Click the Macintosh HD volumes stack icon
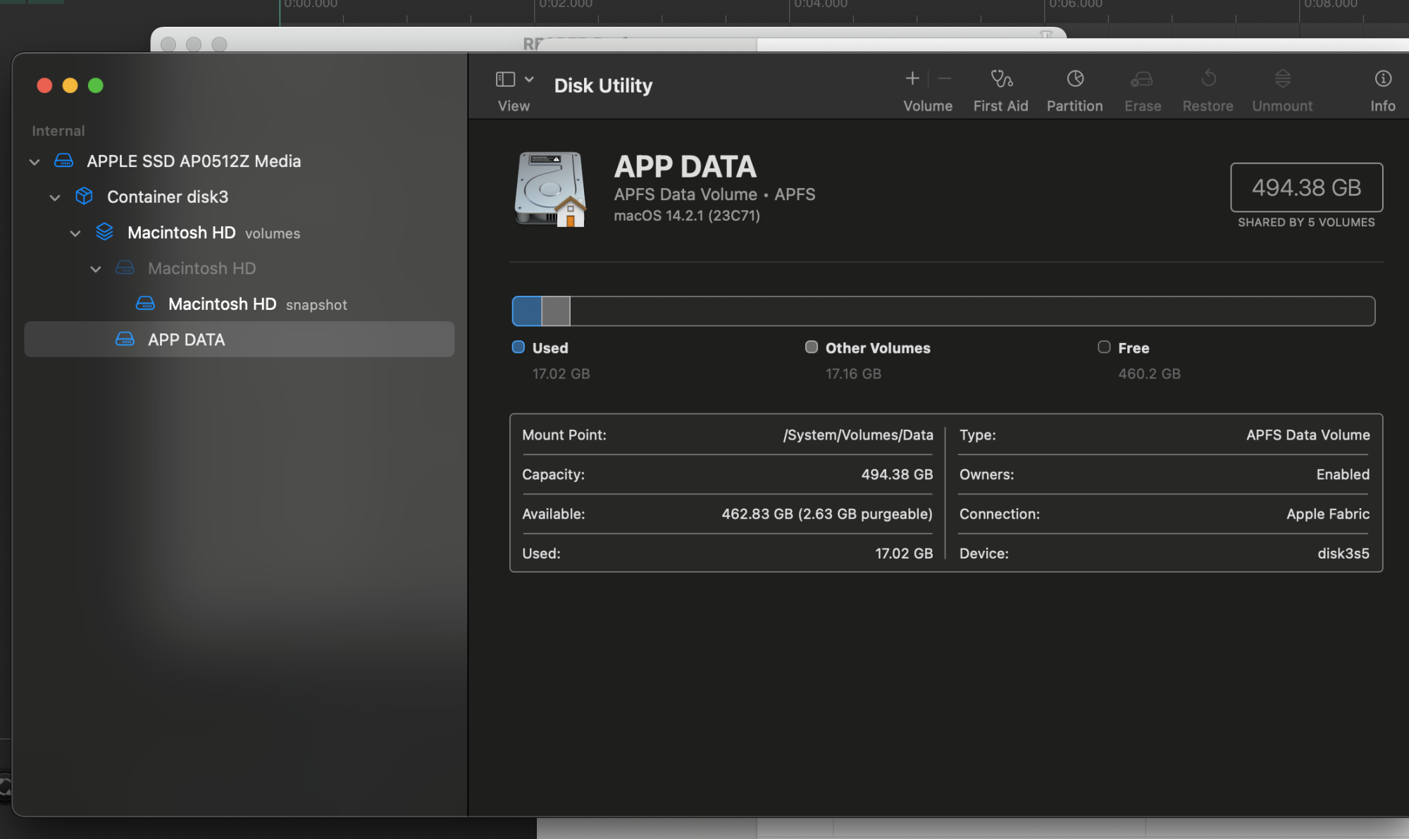The image size is (1409, 839). pyautogui.click(x=104, y=232)
